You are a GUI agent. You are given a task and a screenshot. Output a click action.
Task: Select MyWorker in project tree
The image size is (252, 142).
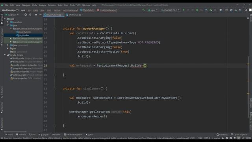coord(23,35)
